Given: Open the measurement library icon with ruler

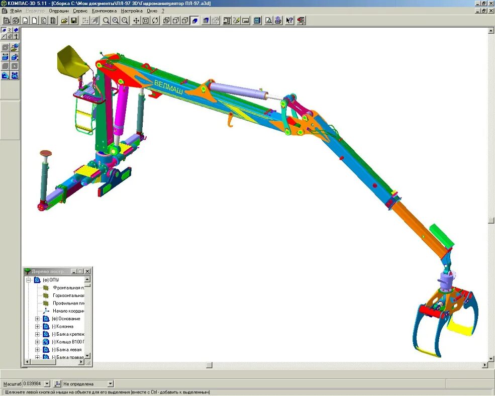Looking at the screenshot, I should 227,21.
